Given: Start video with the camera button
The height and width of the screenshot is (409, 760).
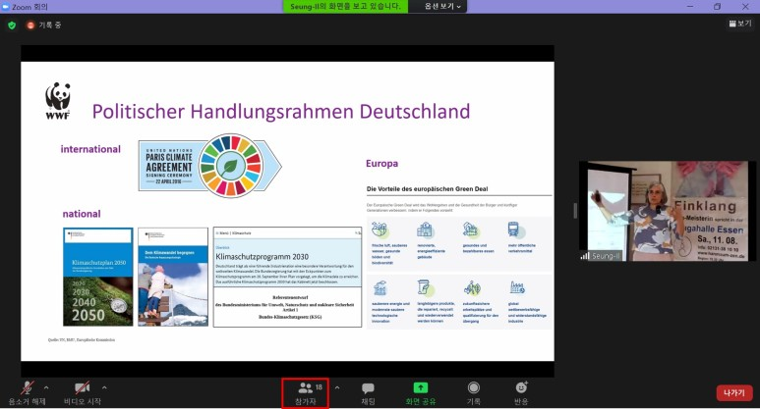Looking at the screenshot, I should pyautogui.click(x=83, y=392).
